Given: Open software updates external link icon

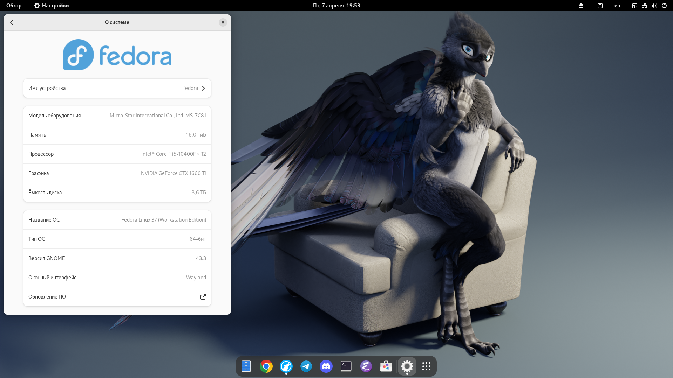Looking at the screenshot, I should tap(203, 297).
